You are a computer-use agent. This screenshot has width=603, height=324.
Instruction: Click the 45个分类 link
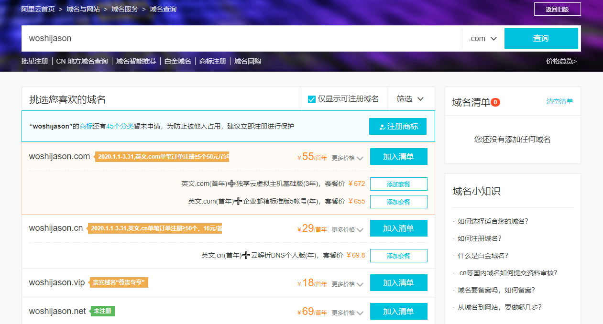120,127
